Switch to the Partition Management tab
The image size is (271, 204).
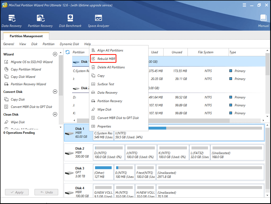[26, 36]
